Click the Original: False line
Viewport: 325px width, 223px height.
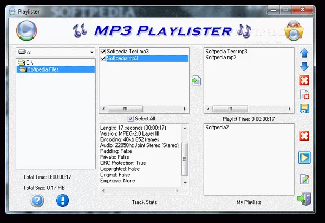[x=115, y=175]
